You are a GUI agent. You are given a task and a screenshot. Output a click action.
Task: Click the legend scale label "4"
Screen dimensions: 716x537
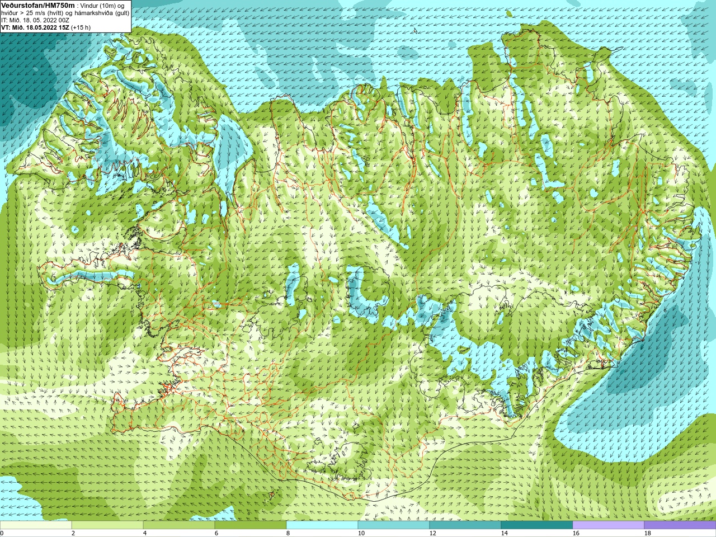tap(145, 534)
